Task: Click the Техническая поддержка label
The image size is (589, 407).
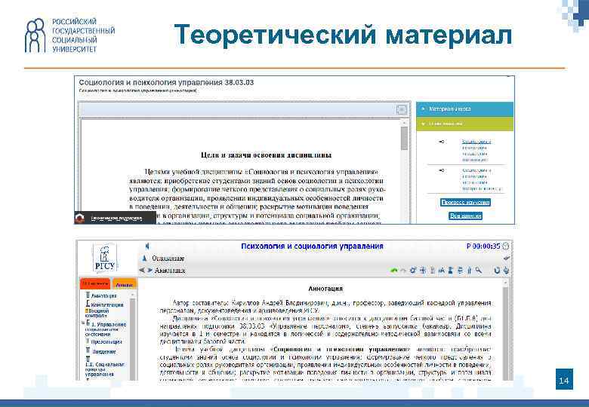Action: point(116,218)
